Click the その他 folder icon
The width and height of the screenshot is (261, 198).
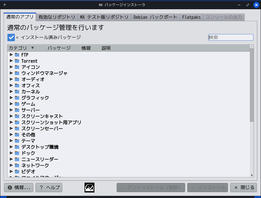click(17, 134)
